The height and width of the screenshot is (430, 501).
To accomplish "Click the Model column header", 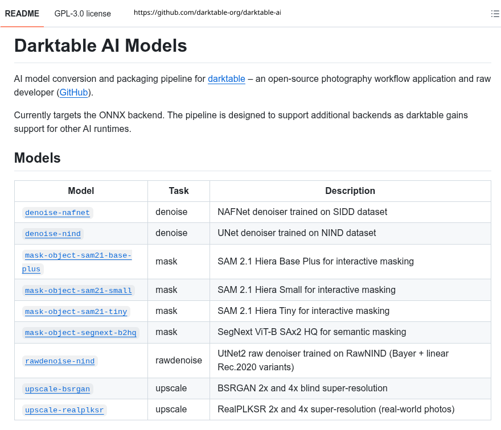I will point(81,191).
